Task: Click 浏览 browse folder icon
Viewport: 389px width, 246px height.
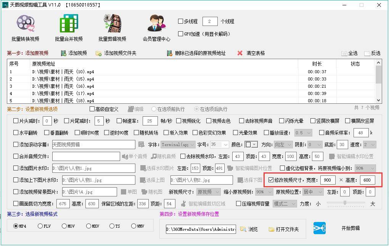Action: tap(243, 229)
